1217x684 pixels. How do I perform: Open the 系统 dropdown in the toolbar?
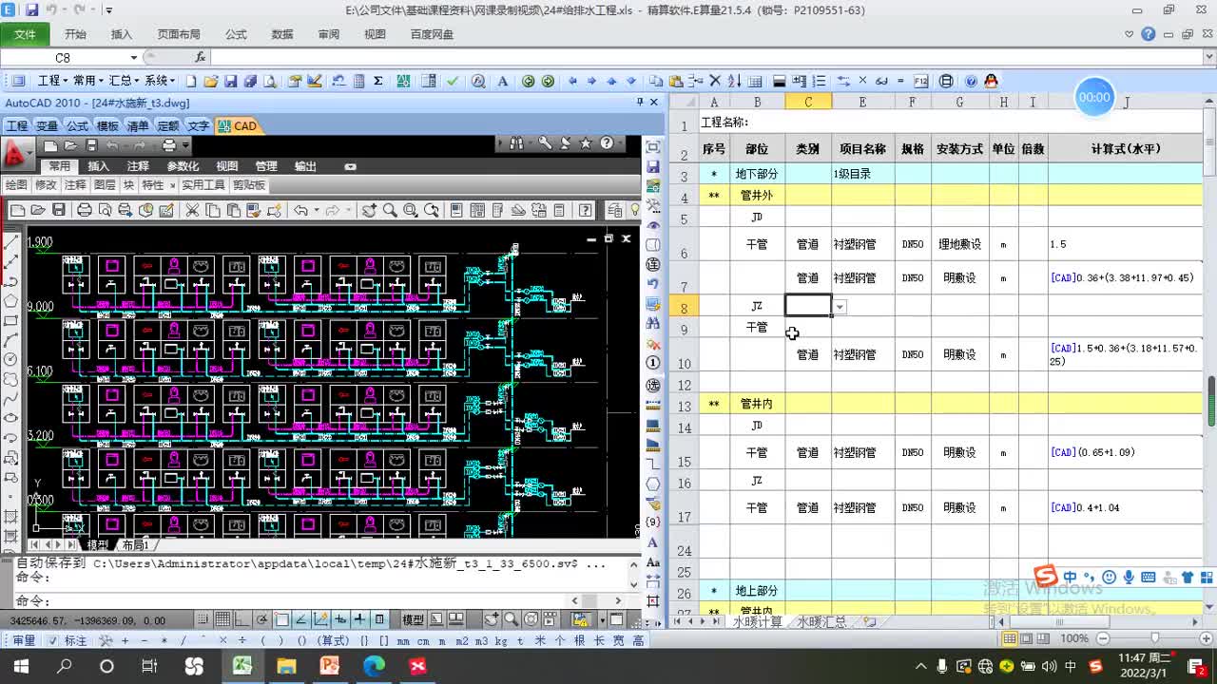pyautogui.click(x=161, y=81)
